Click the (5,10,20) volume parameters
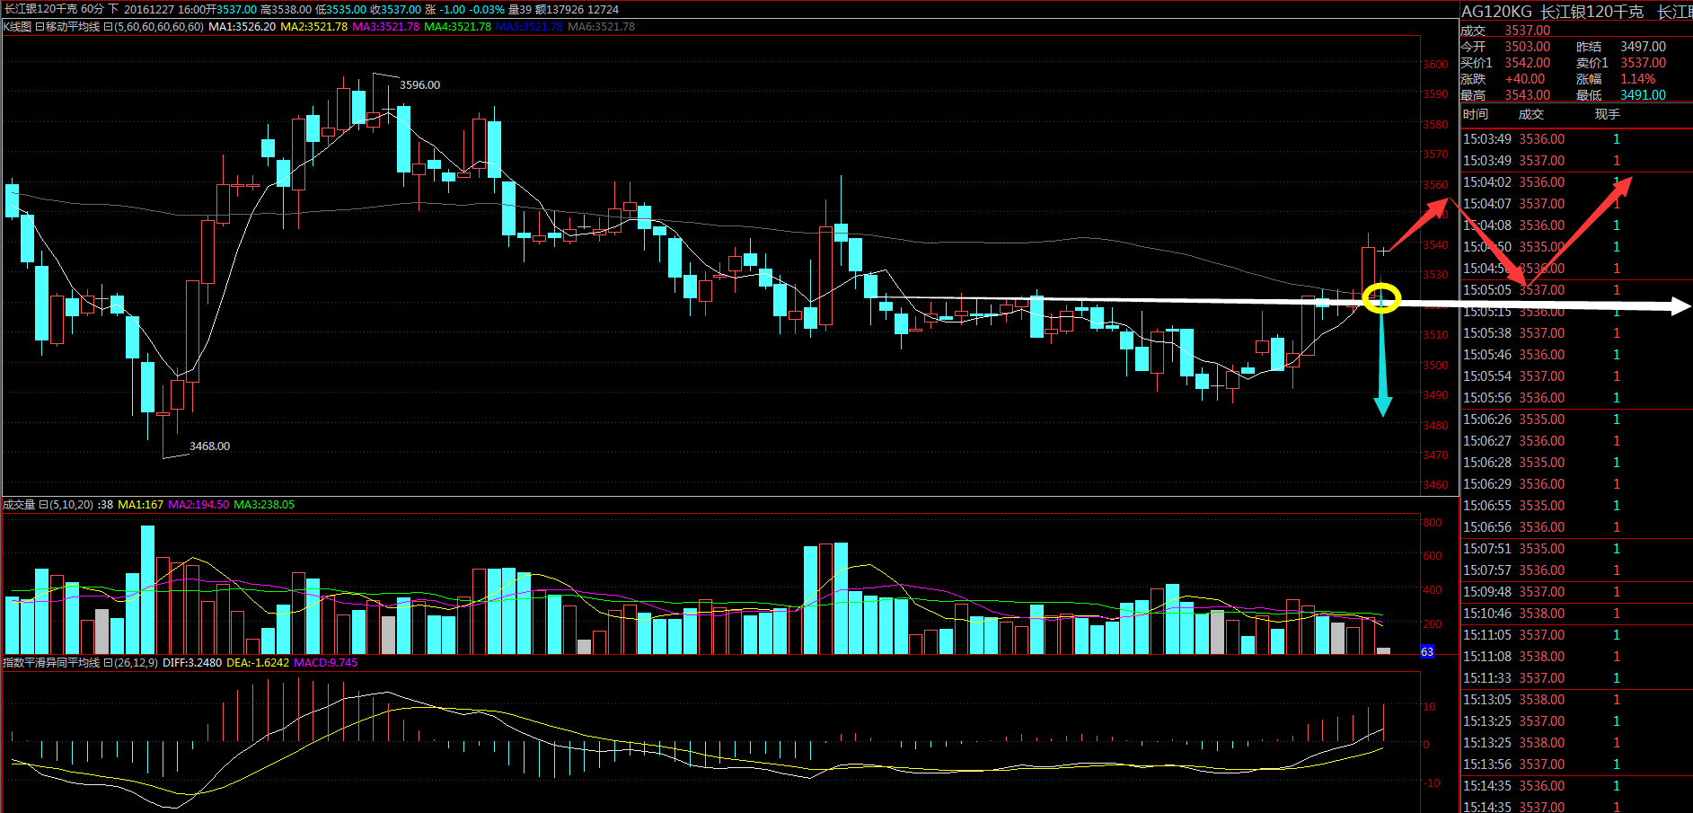The height and width of the screenshot is (813, 1693). (x=72, y=505)
